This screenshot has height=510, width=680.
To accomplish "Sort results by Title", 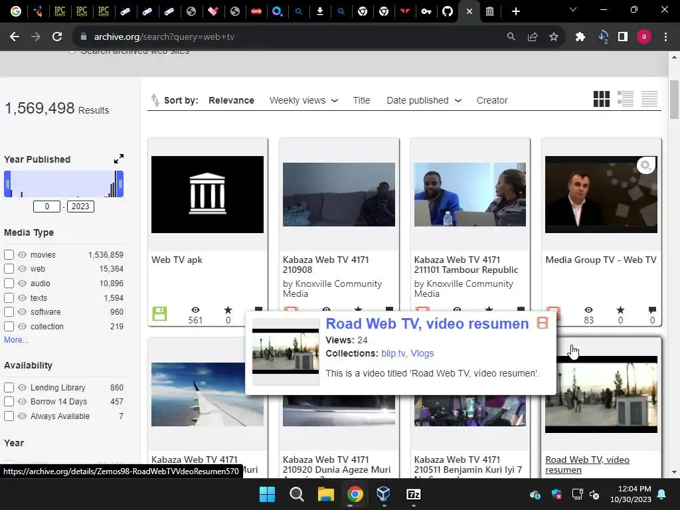I will tap(361, 100).
